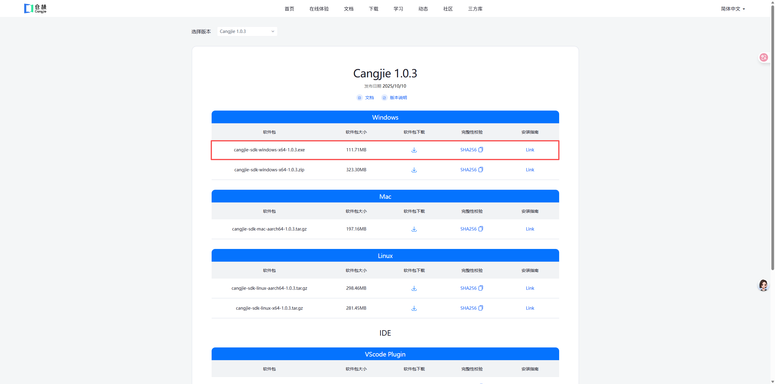The width and height of the screenshot is (775, 384).
Task: Expand the 简体中文 language dropdown
Action: [x=733, y=9]
